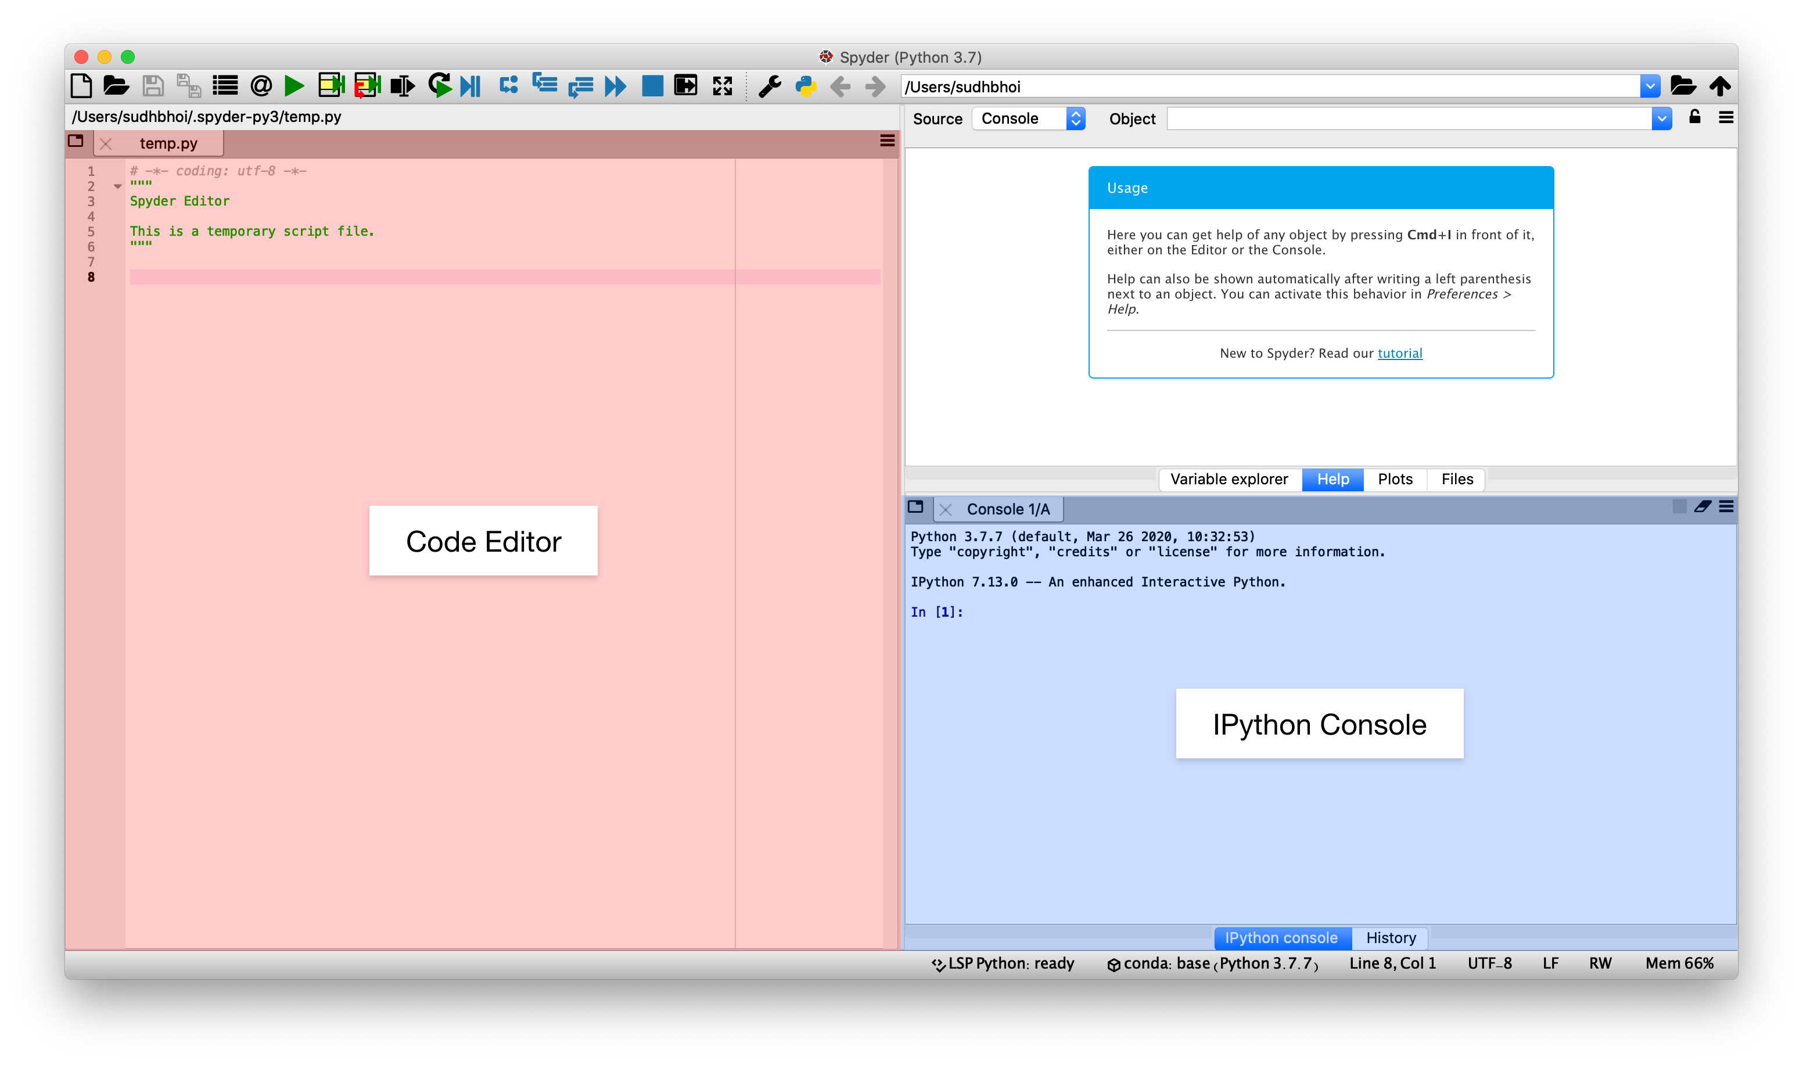Maximize the current pane

point(723,85)
